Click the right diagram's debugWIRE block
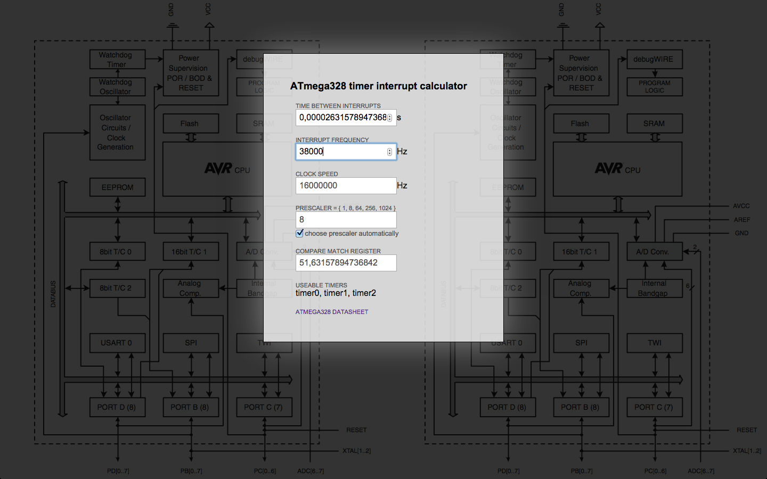This screenshot has height=479, width=767. [x=655, y=59]
